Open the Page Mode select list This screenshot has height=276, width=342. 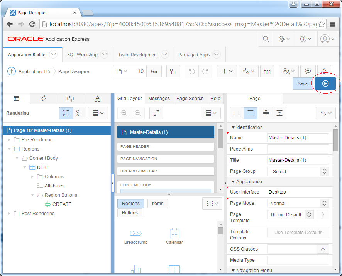coord(298,203)
